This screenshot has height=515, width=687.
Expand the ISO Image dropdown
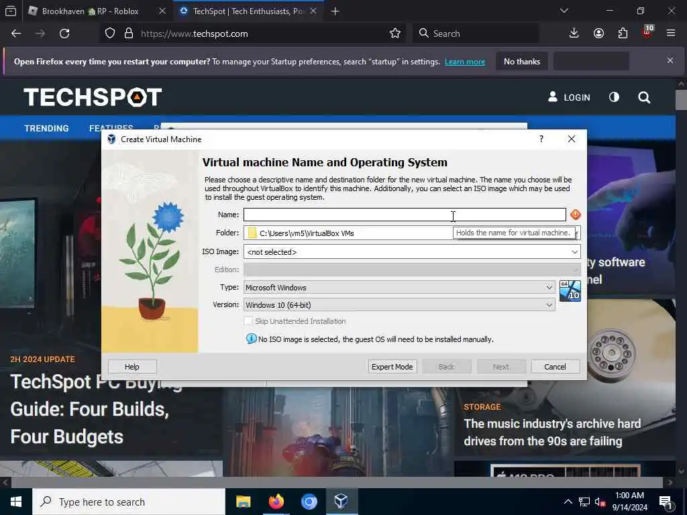tap(574, 252)
